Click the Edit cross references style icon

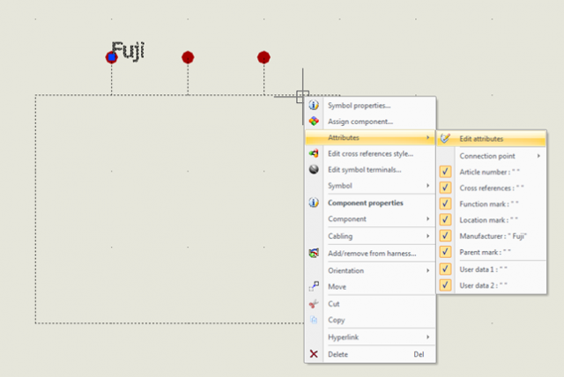(314, 153)
